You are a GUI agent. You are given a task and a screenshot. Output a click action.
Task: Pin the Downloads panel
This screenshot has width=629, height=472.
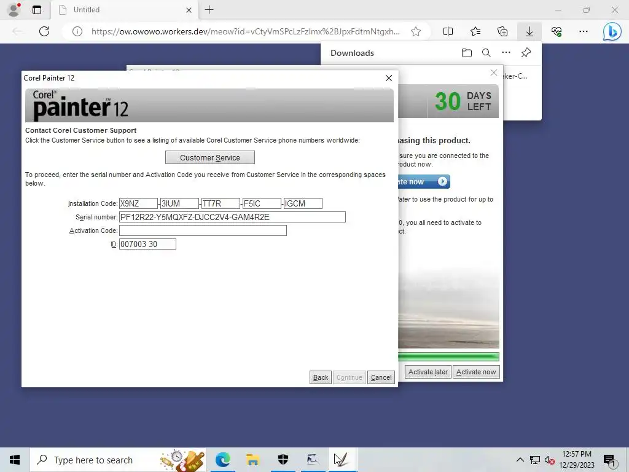(526, 53)
